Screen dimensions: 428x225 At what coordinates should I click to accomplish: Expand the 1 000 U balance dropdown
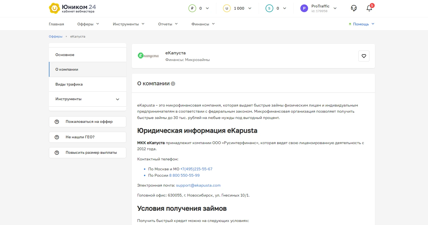250,8
